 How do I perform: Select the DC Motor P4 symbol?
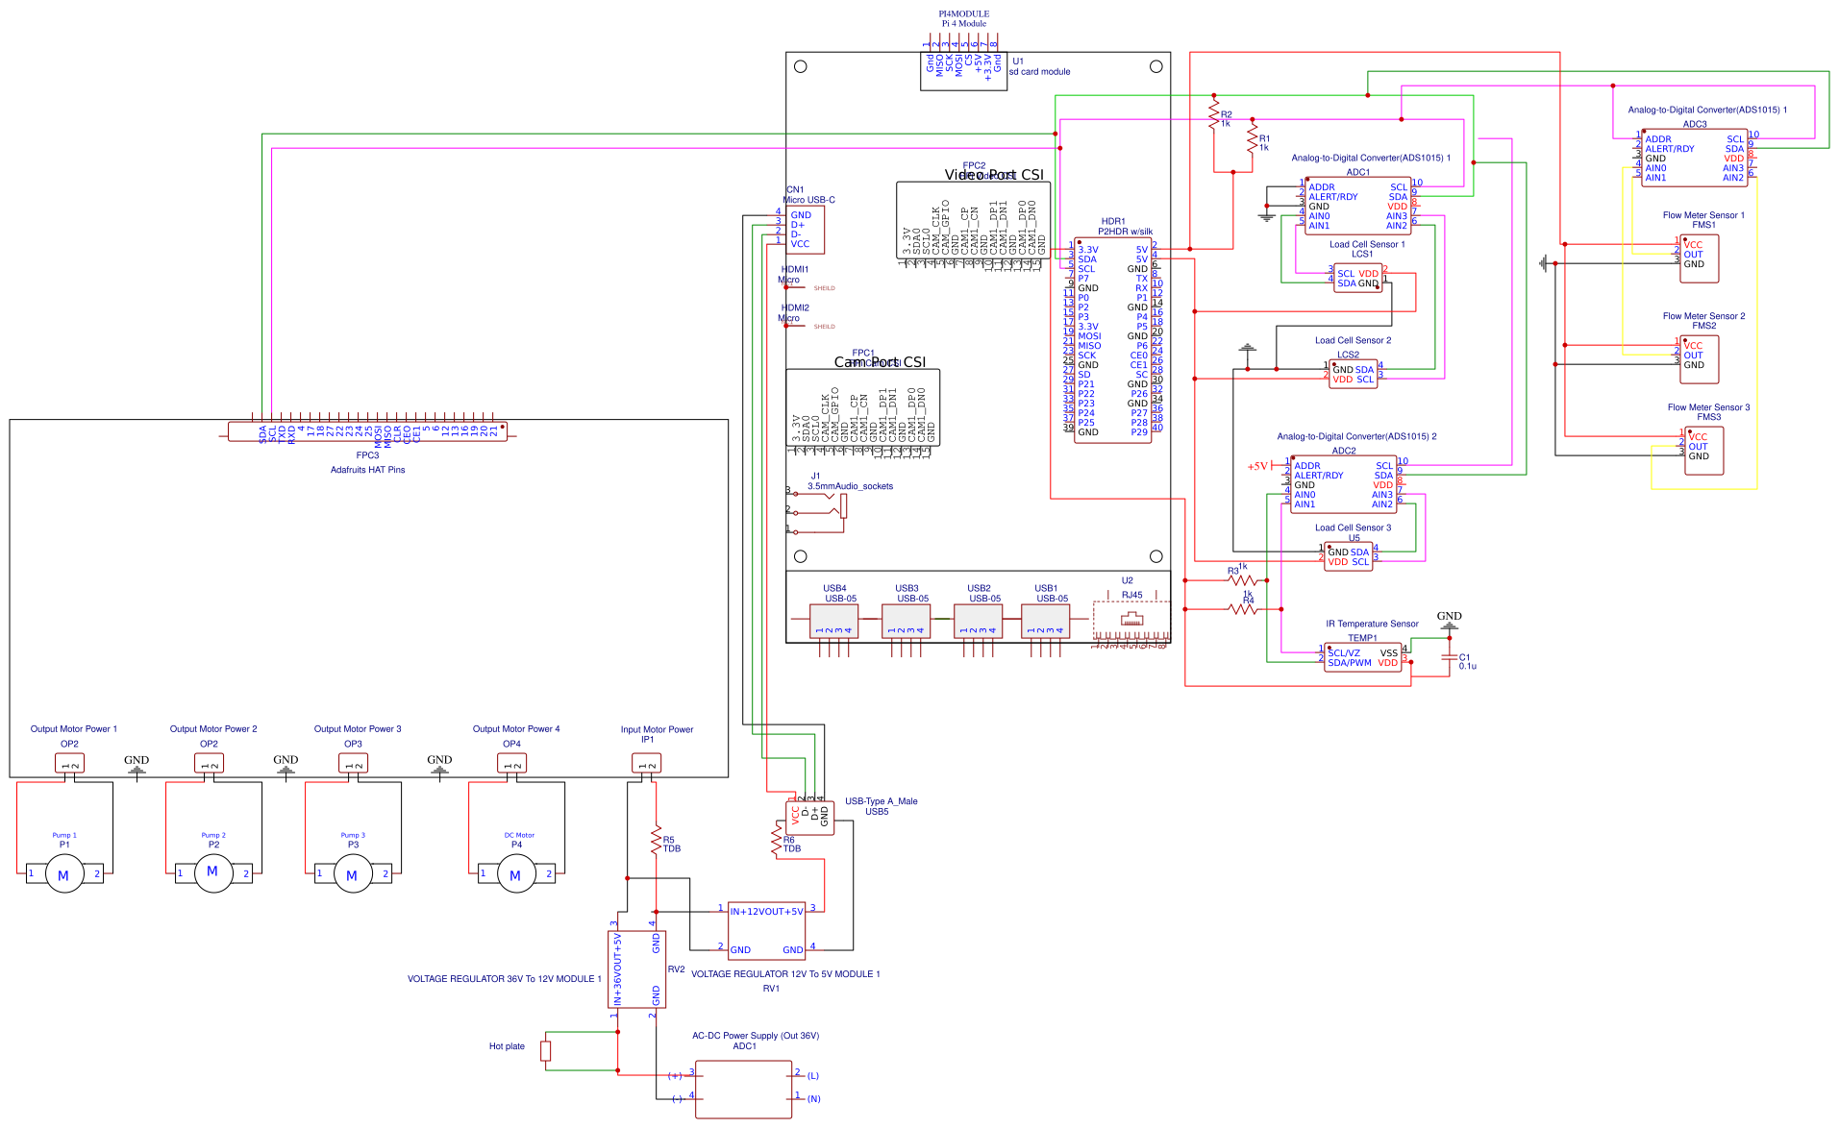coord(515,873)
